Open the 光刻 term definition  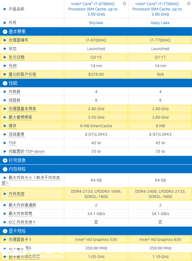(13, 66)
